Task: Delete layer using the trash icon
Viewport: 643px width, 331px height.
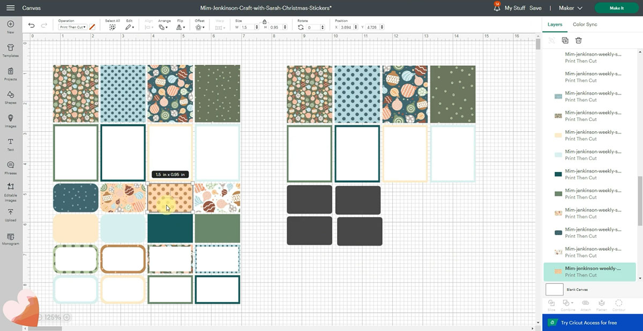Action: [579, 40]
